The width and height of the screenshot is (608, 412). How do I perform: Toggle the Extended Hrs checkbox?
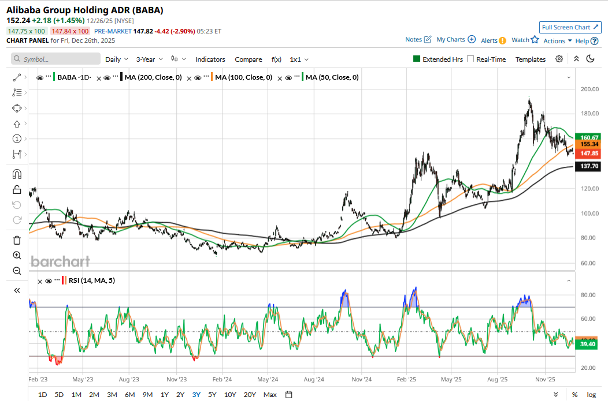tap(417, 59)
